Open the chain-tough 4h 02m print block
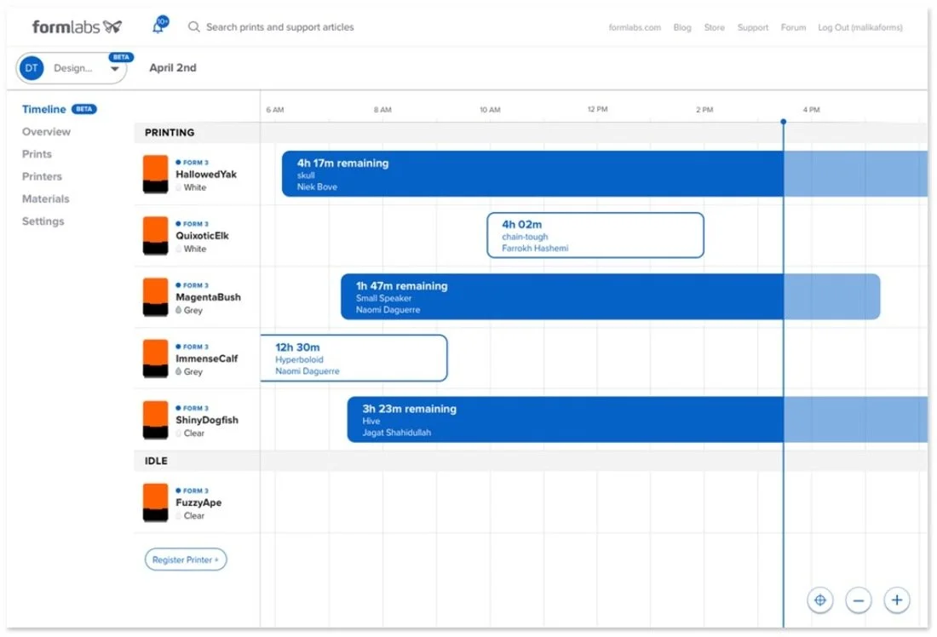Viewport: 937px width, 637px height. [595, 235]
